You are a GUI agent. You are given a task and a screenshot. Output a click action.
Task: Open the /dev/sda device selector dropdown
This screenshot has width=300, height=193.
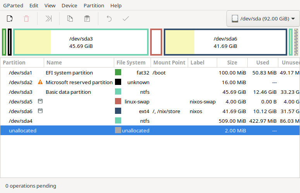tap(263, 19)
